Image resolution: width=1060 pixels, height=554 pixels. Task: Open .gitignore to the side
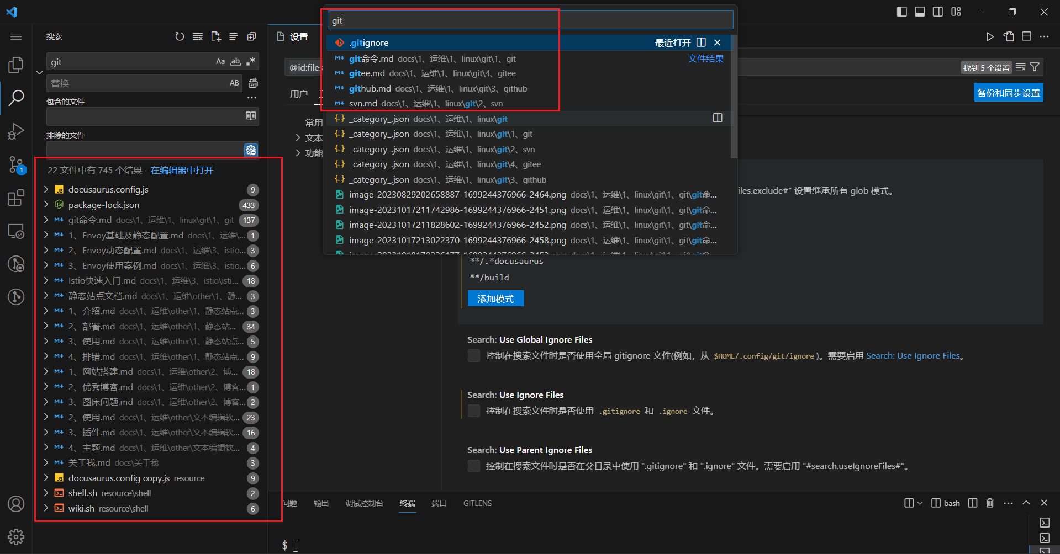702,42
